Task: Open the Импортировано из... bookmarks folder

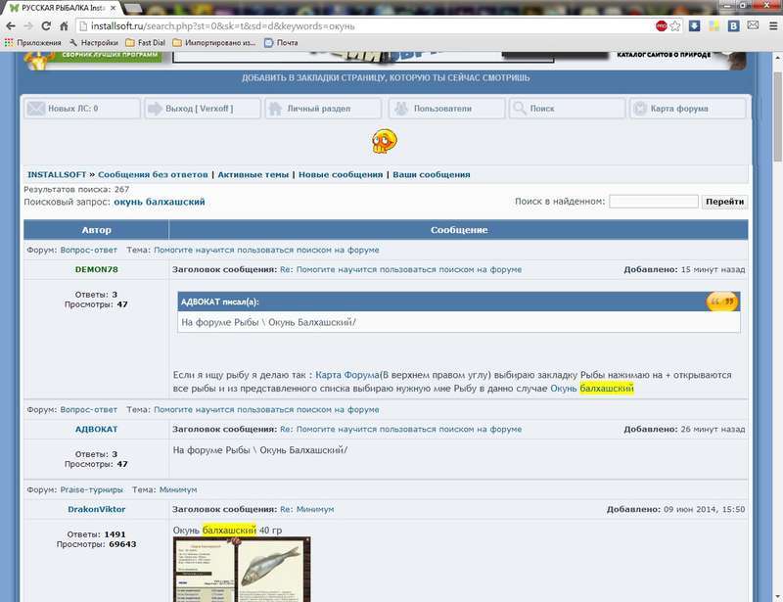Action: coord(213,43)
